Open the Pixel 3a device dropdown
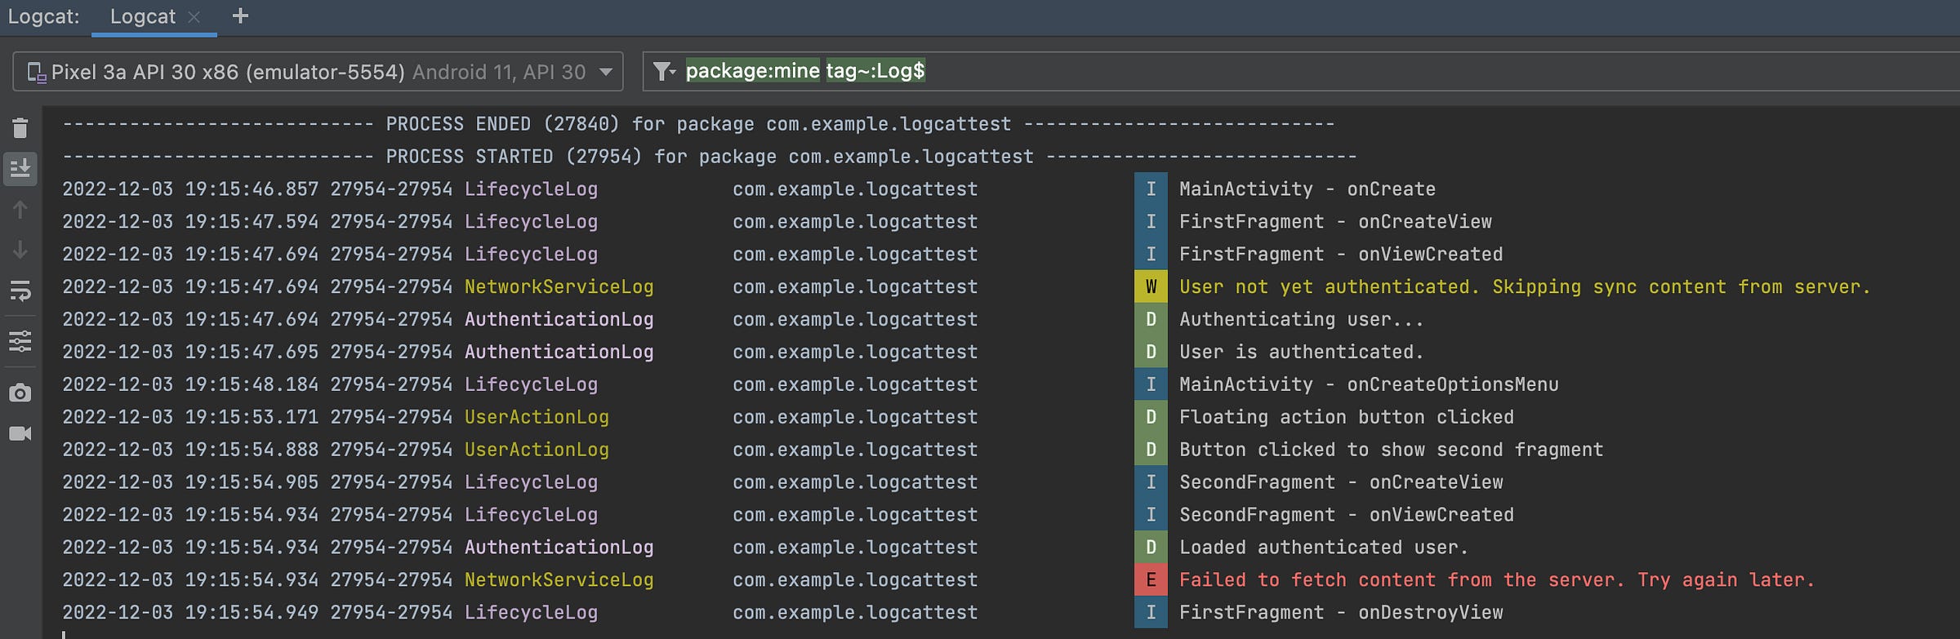This screenshot has height=639, width=1960. [x=318, y=72]
